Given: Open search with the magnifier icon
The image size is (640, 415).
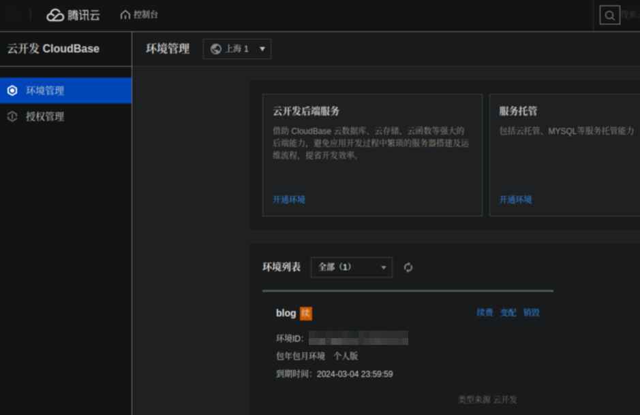Looking at the screenshot, I should click(609, 16).
